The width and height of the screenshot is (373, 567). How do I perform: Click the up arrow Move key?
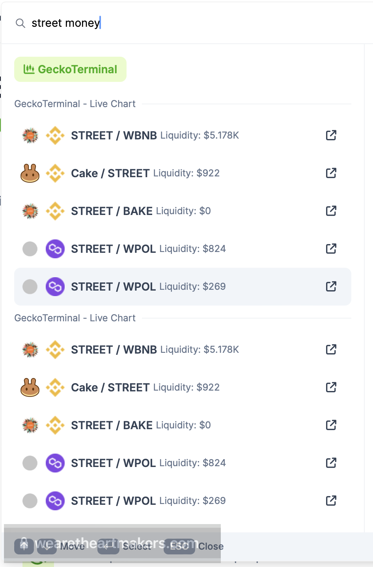[24, 546]
